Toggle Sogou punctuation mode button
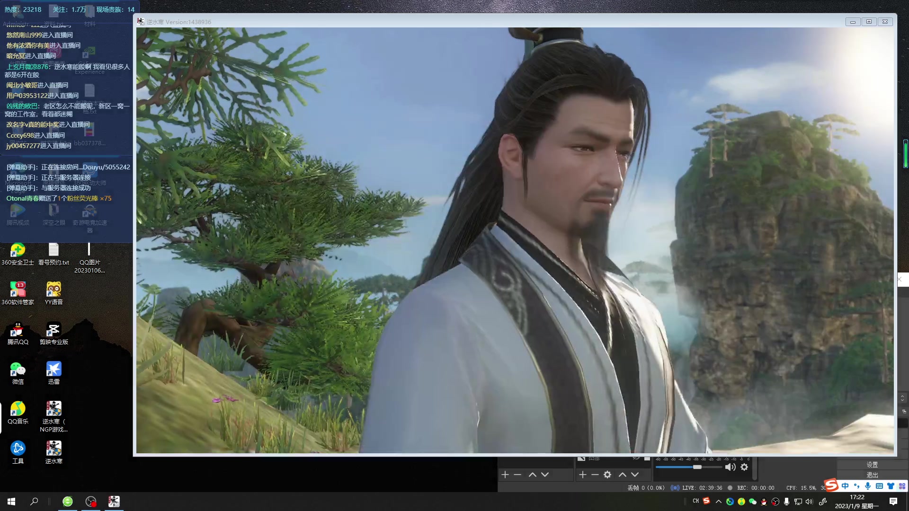 click(x=856, y=486)
